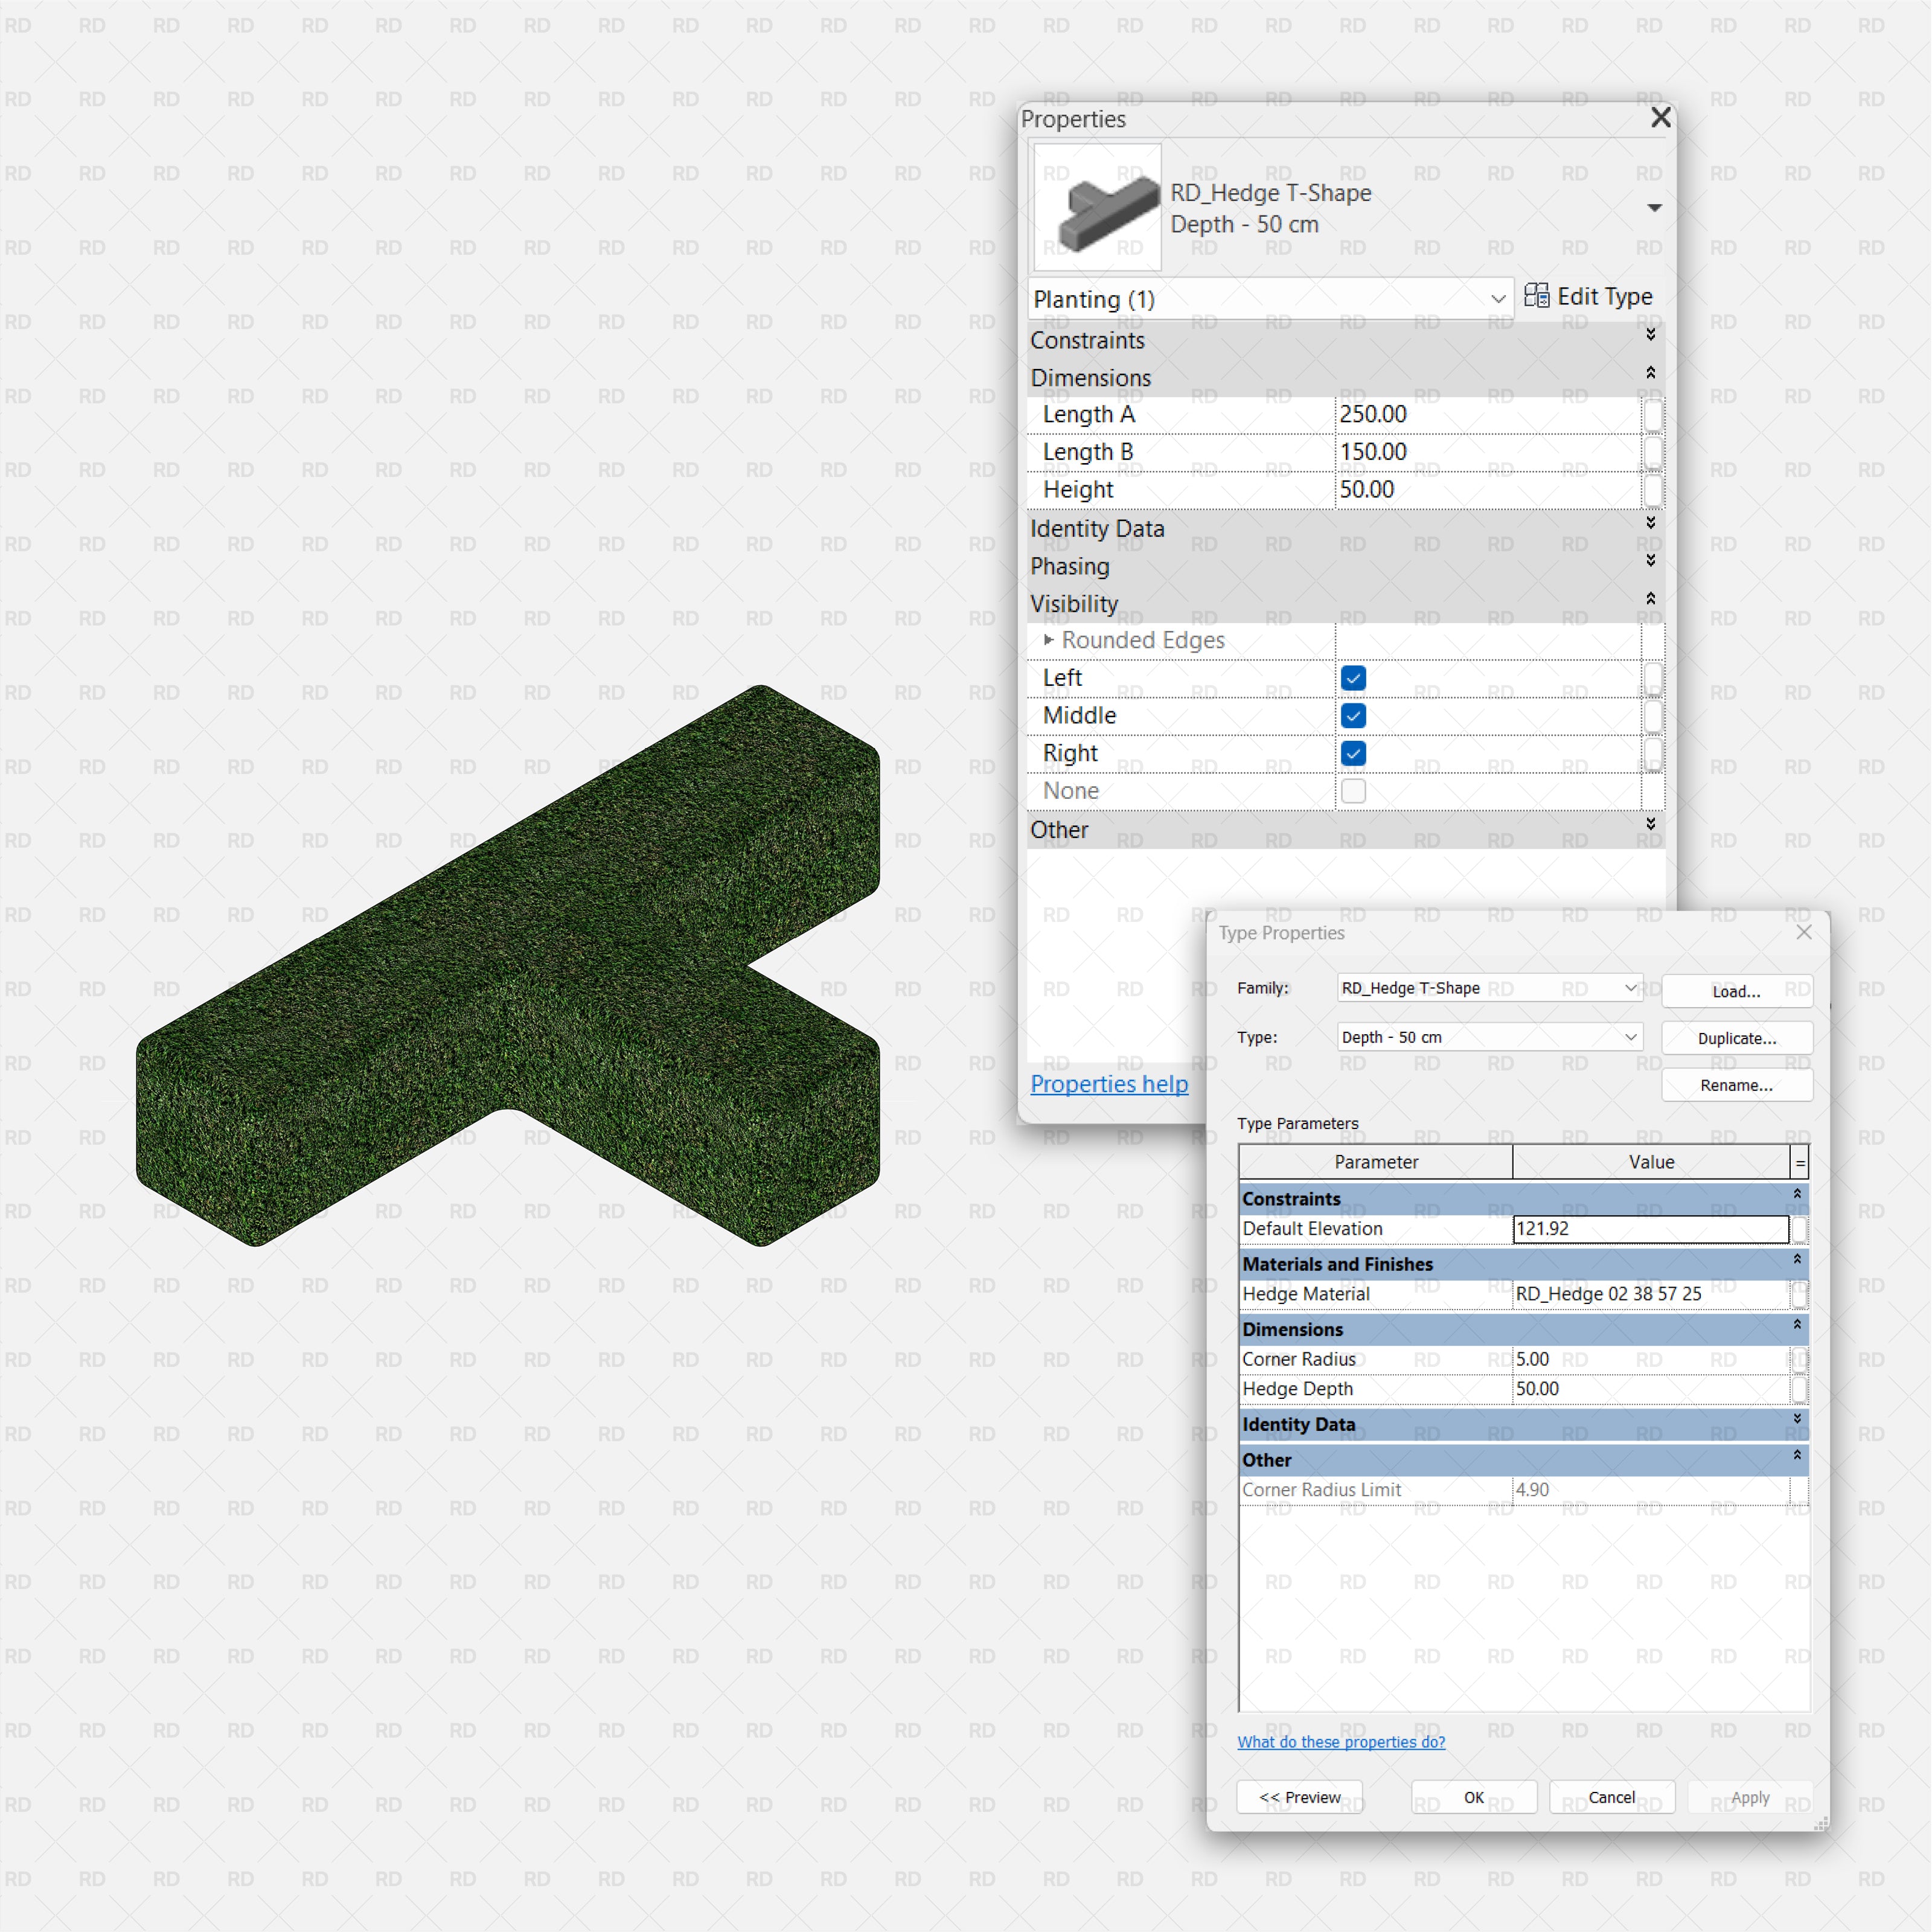The image size is (1932, 1932).
Task: Expand Rounded Edges disclosure triangle
Action: (1048, 640)
